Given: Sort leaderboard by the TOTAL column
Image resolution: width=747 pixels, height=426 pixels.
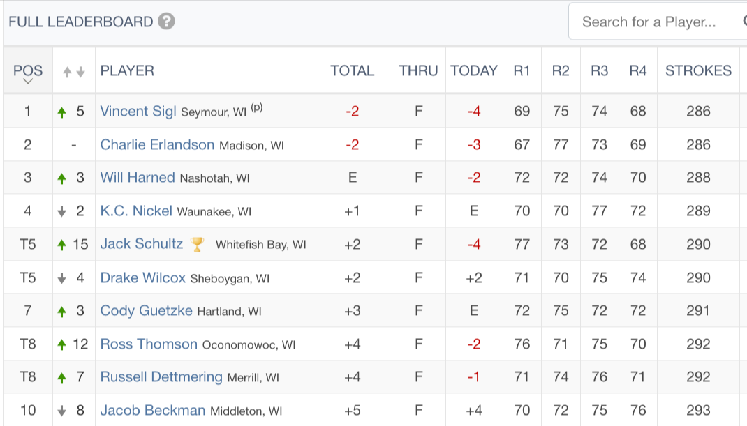Looking at the screenshot, I should [352, 70].
